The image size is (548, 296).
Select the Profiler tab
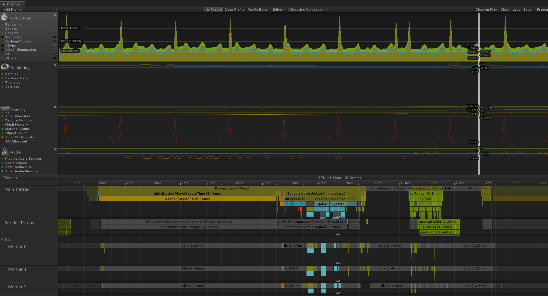(x=12, y=4)
